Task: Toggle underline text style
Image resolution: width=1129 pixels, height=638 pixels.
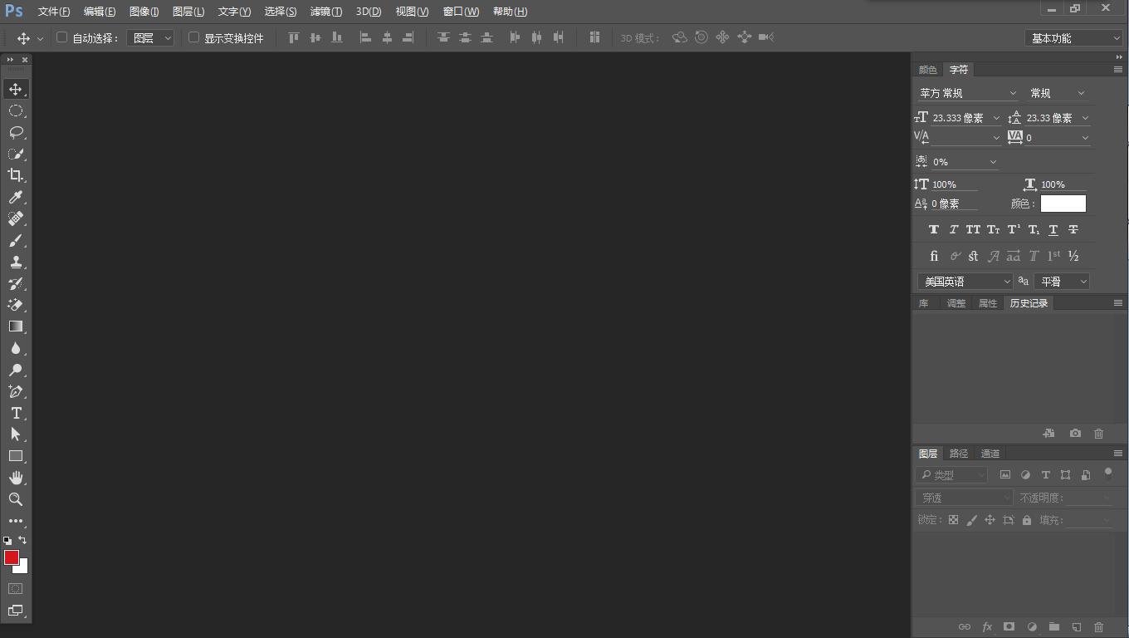Action: pyautogui.click(x=1053, y=230)
